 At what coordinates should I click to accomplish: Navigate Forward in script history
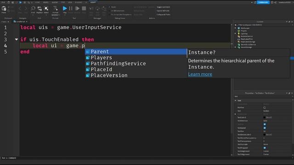26,9
